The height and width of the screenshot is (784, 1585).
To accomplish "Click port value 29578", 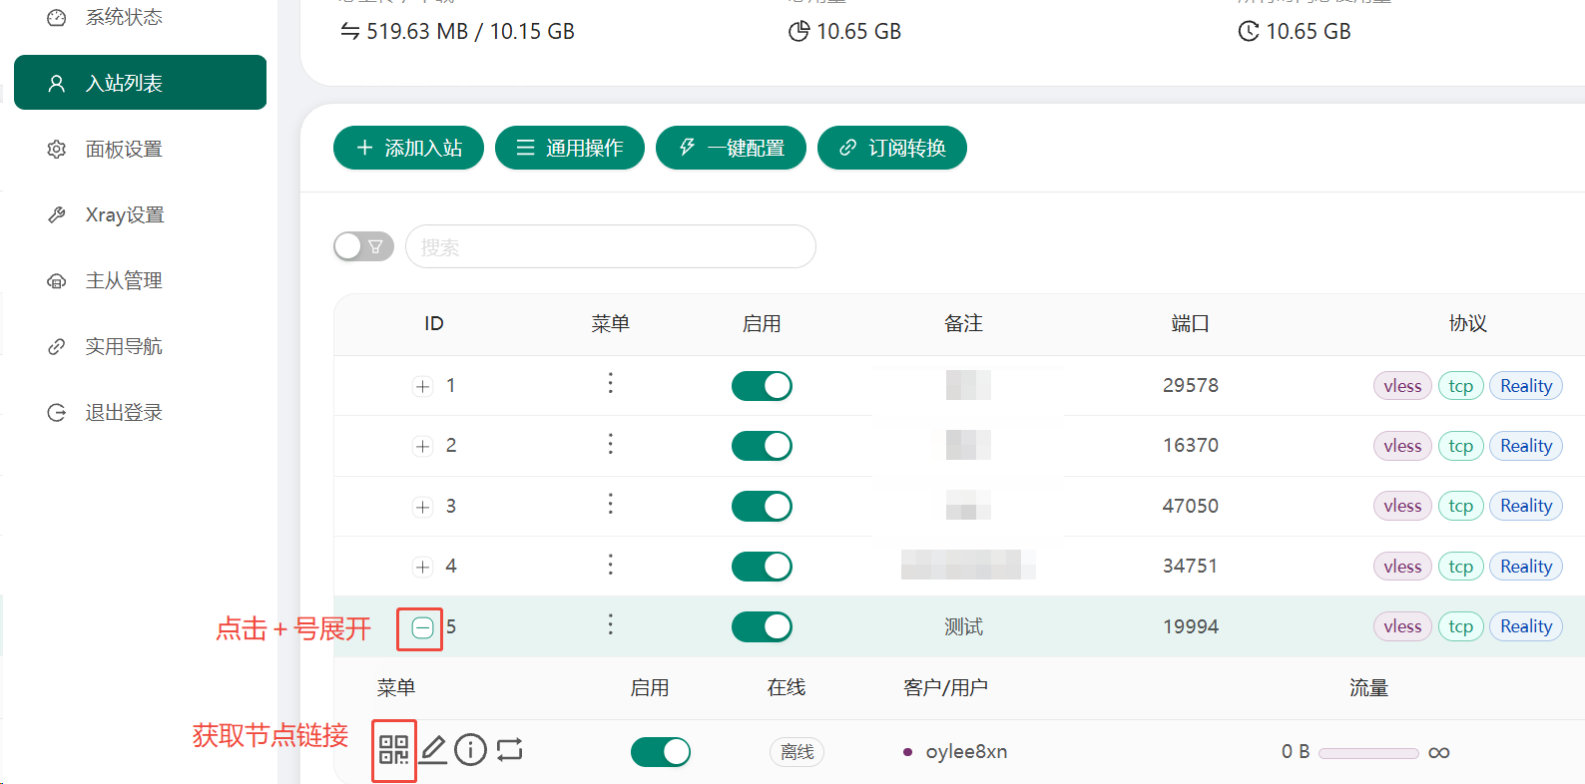I will [x=1191, y=386].
